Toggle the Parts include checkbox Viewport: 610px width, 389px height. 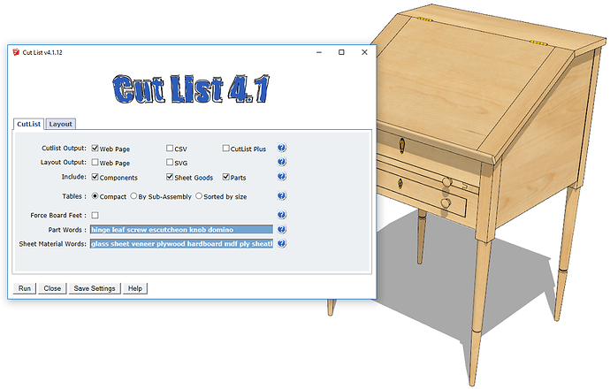[225, 177]
